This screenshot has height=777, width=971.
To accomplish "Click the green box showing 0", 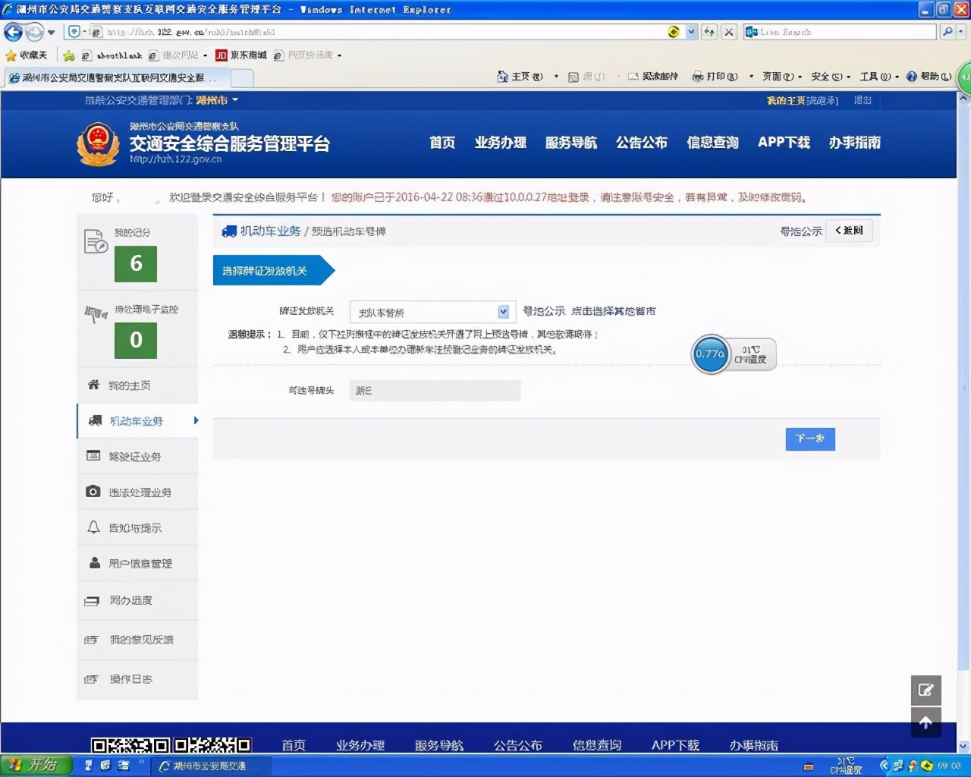I will [x=136, y=340].
